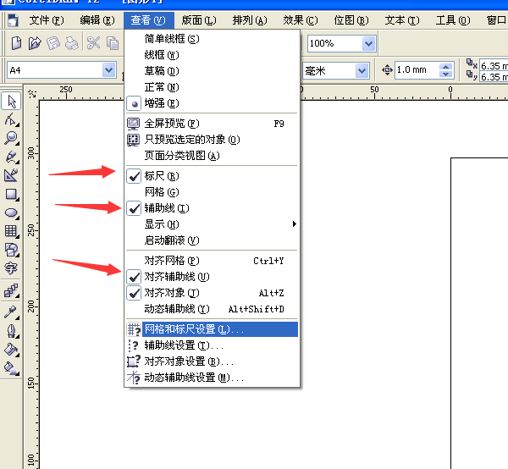Open the 100% zoom level dropdown
Image resolution: width=508 pixels, height=469 pixels.
tap(368, 43)
